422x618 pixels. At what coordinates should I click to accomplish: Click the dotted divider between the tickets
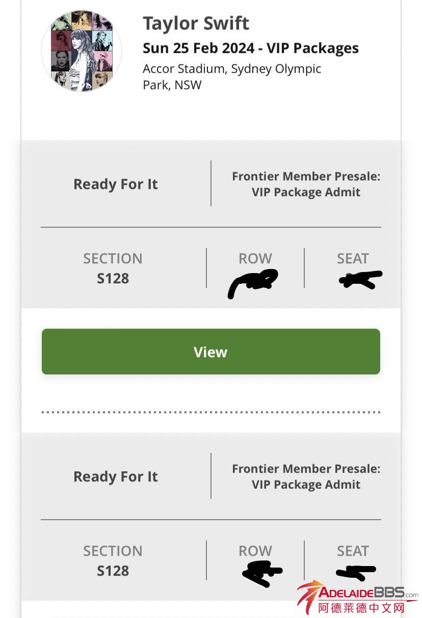(x=210, y=412)
